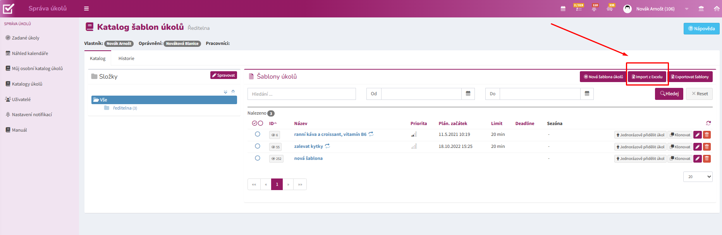722x235 pixels.
Task: Click into the Od date input field
Action: click(x=421, y=94)
